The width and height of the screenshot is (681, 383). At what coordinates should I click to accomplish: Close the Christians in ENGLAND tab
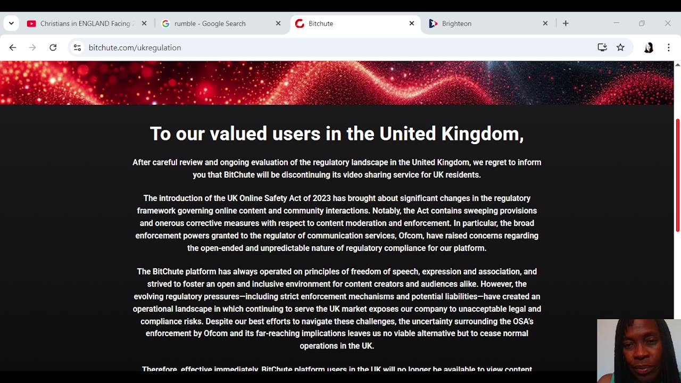144,23
